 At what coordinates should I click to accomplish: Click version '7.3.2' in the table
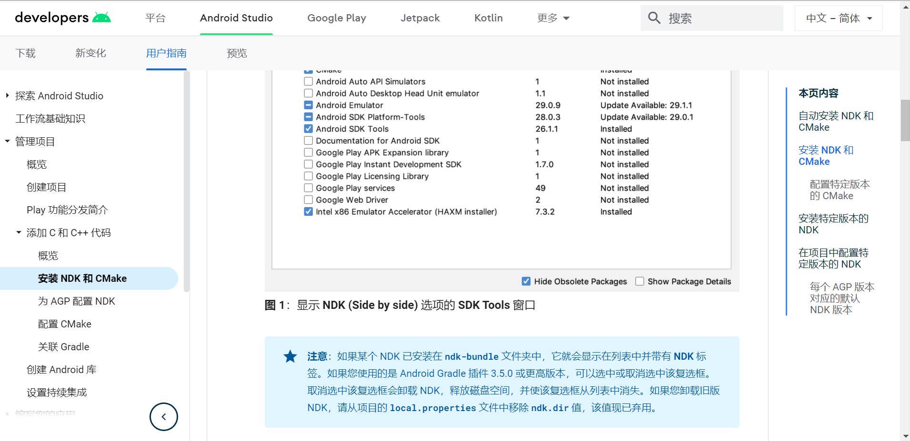(x=545, y=212)
